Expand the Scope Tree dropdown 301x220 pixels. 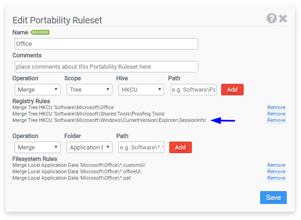pyautogui.click(x=89, y=89)
